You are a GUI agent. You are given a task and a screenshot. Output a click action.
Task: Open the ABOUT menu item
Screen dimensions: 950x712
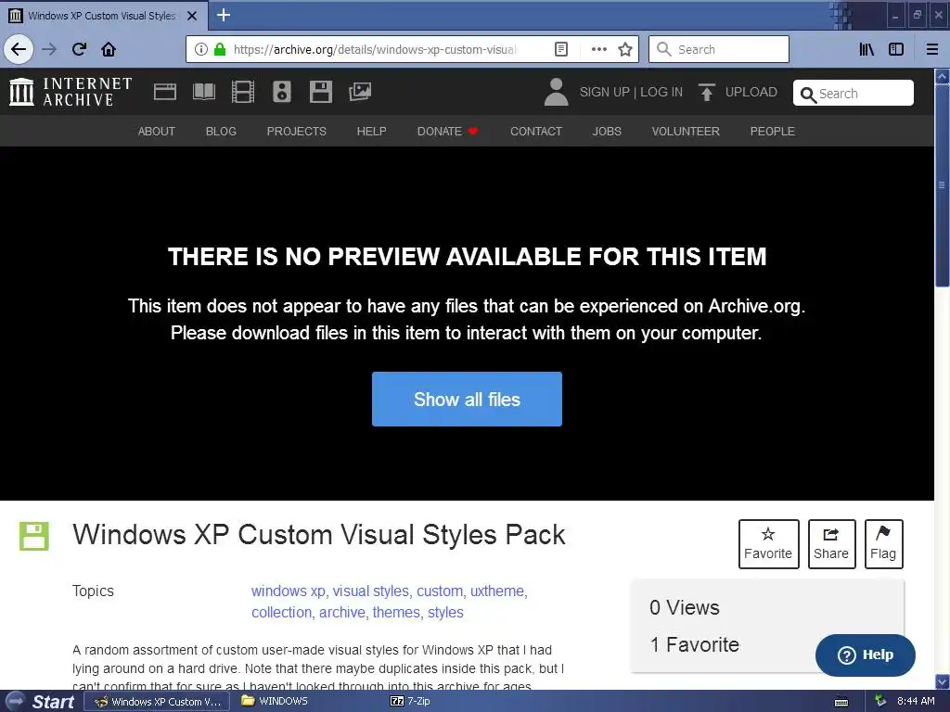(x=156, y=132)
